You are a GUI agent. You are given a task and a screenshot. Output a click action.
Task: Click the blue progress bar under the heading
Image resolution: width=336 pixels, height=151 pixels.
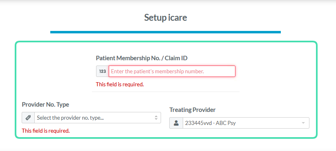(x=166, y=32)
